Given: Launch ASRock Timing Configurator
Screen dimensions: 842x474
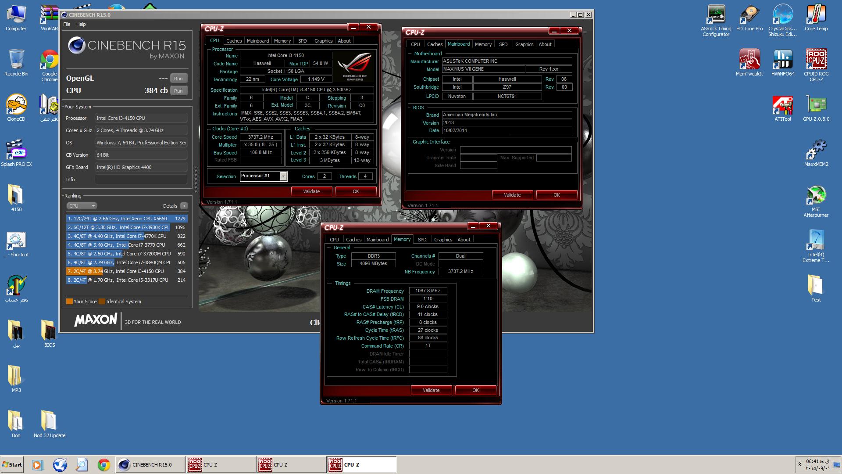Looking at the screenshot, I should [x=716, y=21].
